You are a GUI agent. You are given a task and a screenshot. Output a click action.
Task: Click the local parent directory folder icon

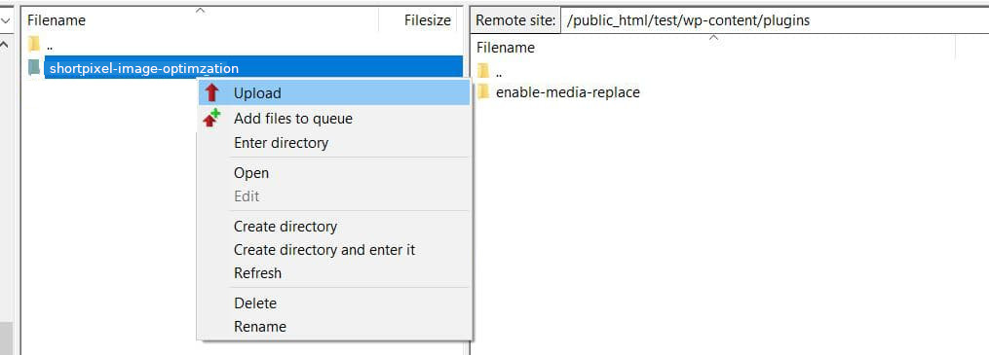(34, 44)
